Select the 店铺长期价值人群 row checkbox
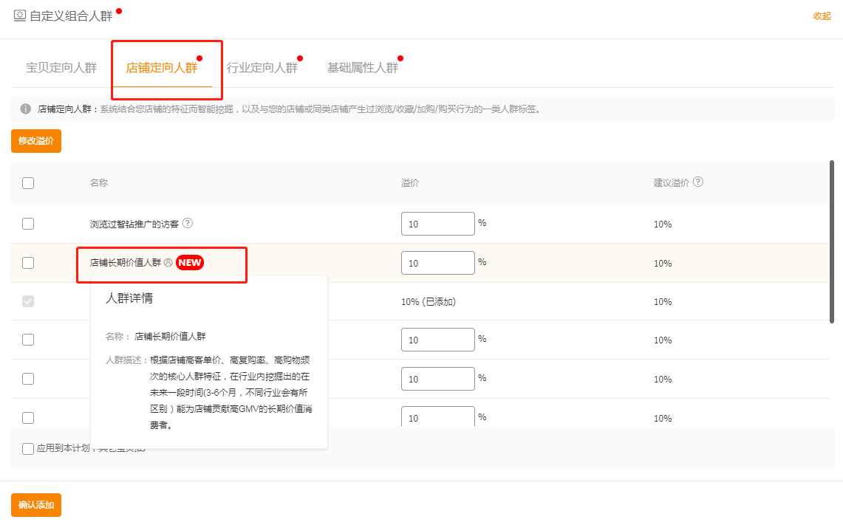 (28, 263)
